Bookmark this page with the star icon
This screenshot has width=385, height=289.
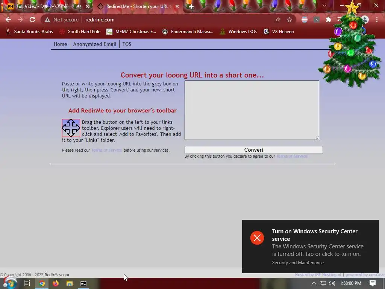tap(290, 20)
